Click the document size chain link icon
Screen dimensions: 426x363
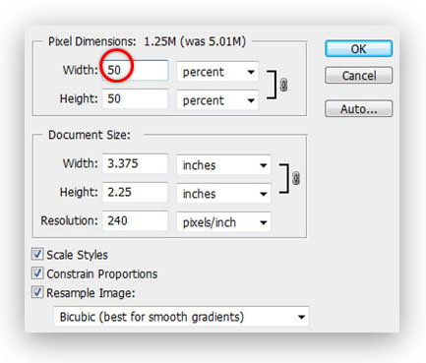tap(296, 179)
